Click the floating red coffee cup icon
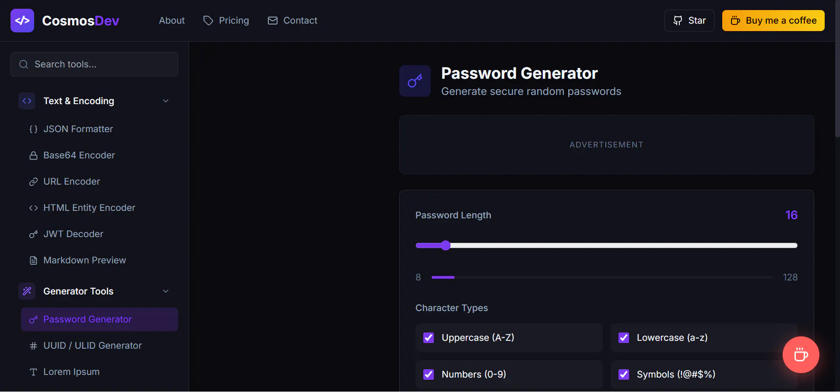The image size is (840, 392). [x=801, y=355]
